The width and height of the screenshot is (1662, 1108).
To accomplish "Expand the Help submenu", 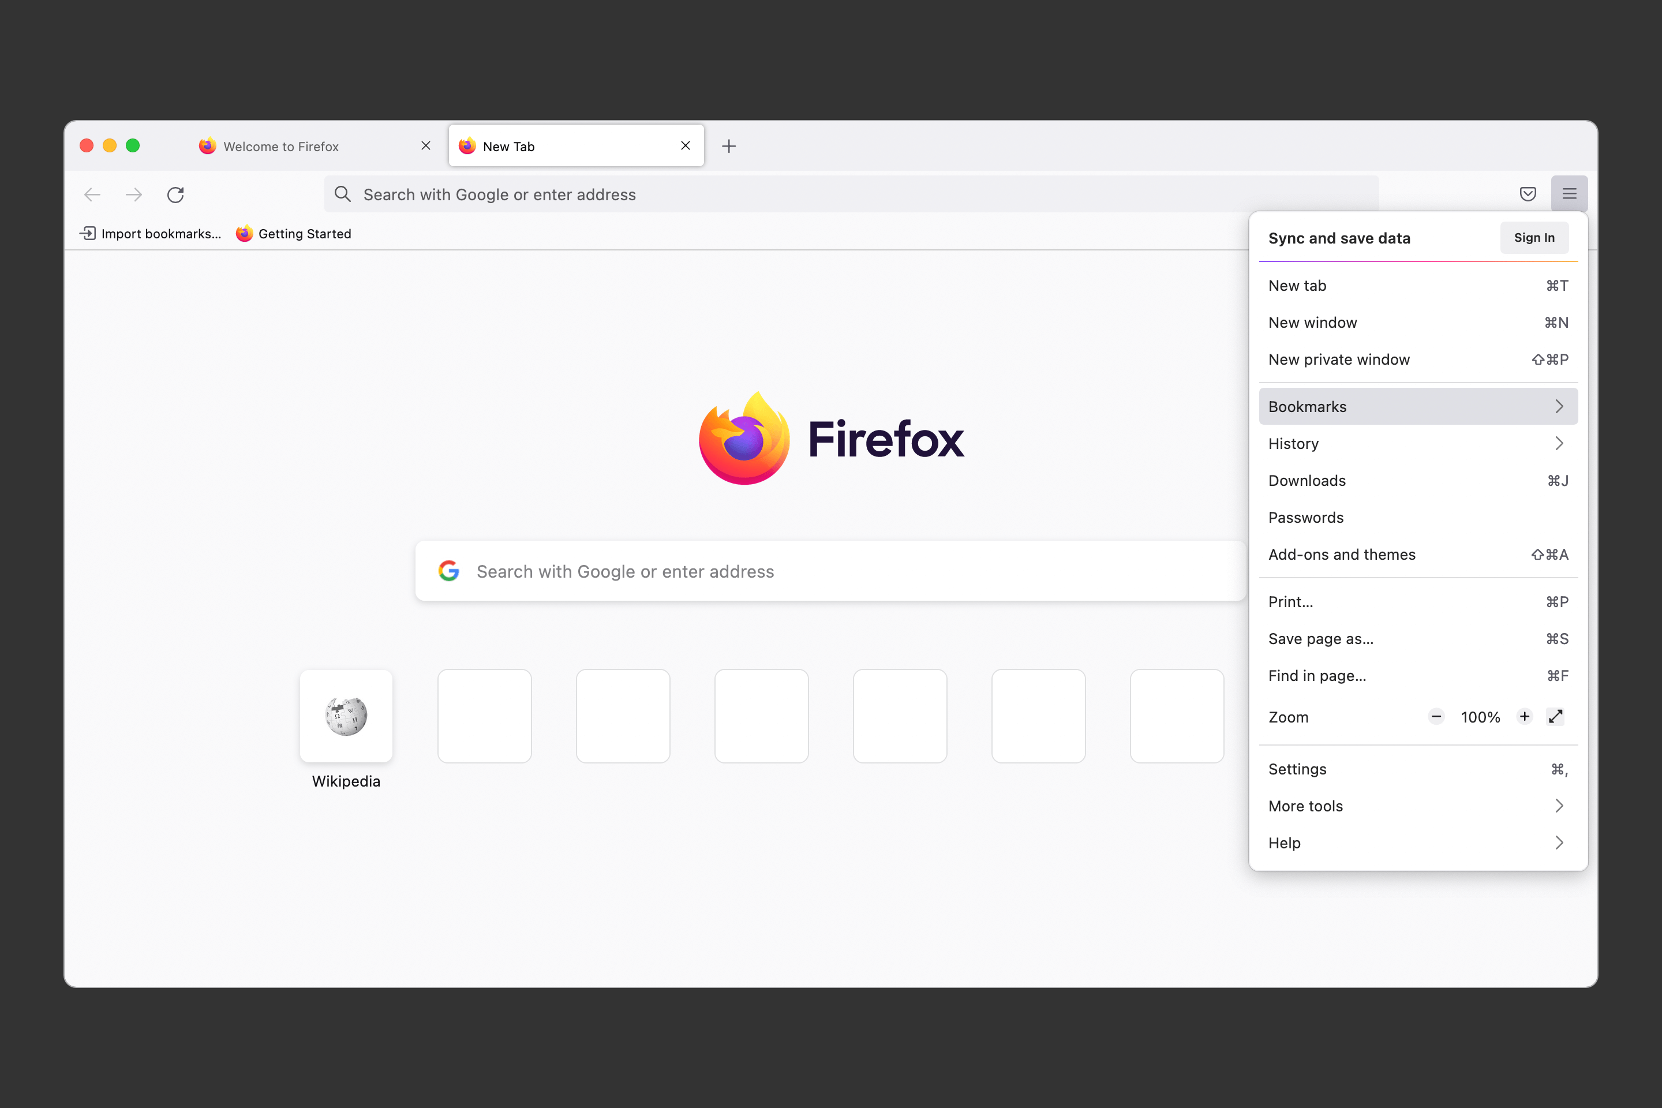I will [x=1418, y=843].
